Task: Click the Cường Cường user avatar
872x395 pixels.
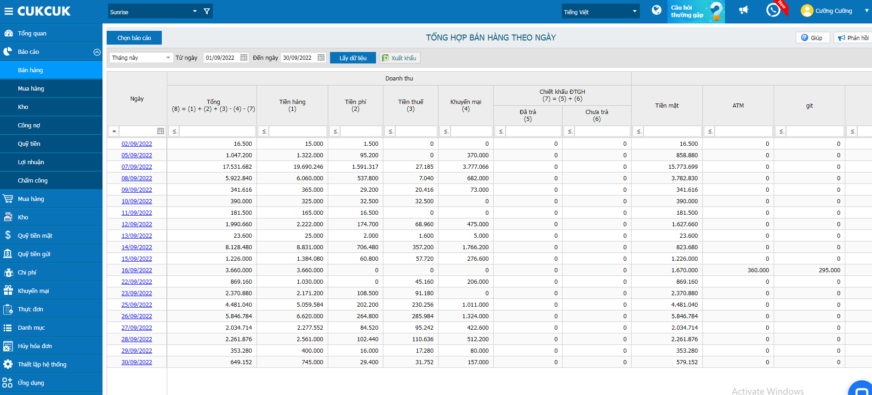Action: pyautogui.click(x=807, y=11)
